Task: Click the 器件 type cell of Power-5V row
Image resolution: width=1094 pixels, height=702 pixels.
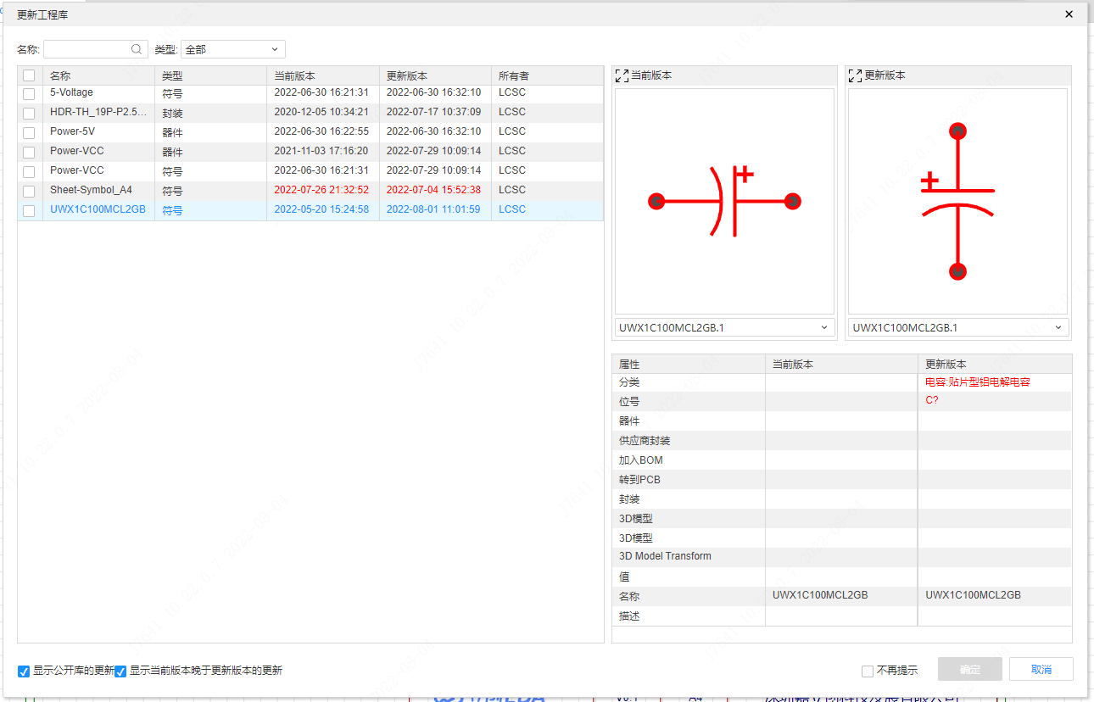Action: click(172, 132)
